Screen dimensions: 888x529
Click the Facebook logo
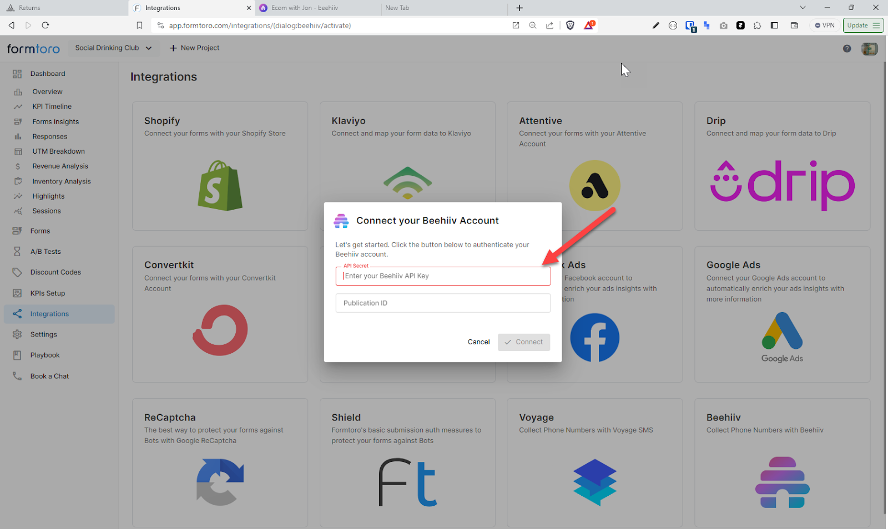coord(594,338)
